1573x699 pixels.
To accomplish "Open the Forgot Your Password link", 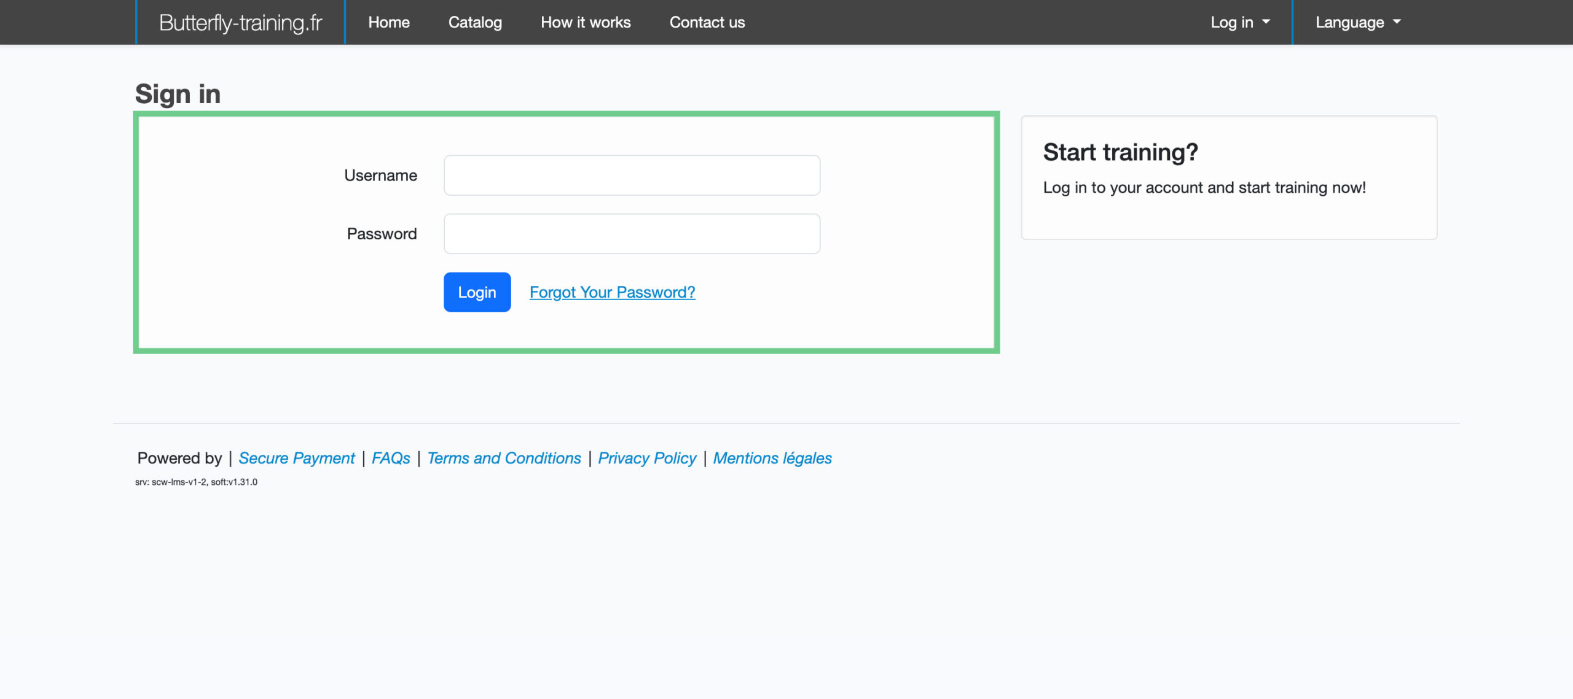I will [612, 292].
